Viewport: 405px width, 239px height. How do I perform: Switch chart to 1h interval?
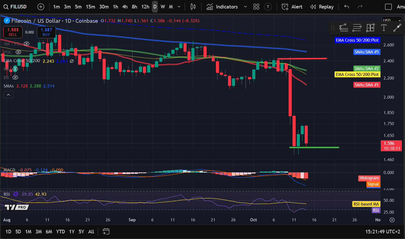(116, 7)
